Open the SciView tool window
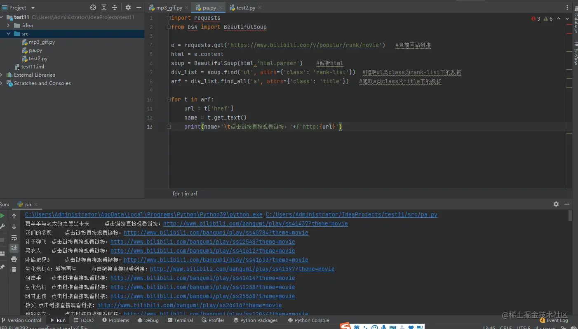 point(576,54)
